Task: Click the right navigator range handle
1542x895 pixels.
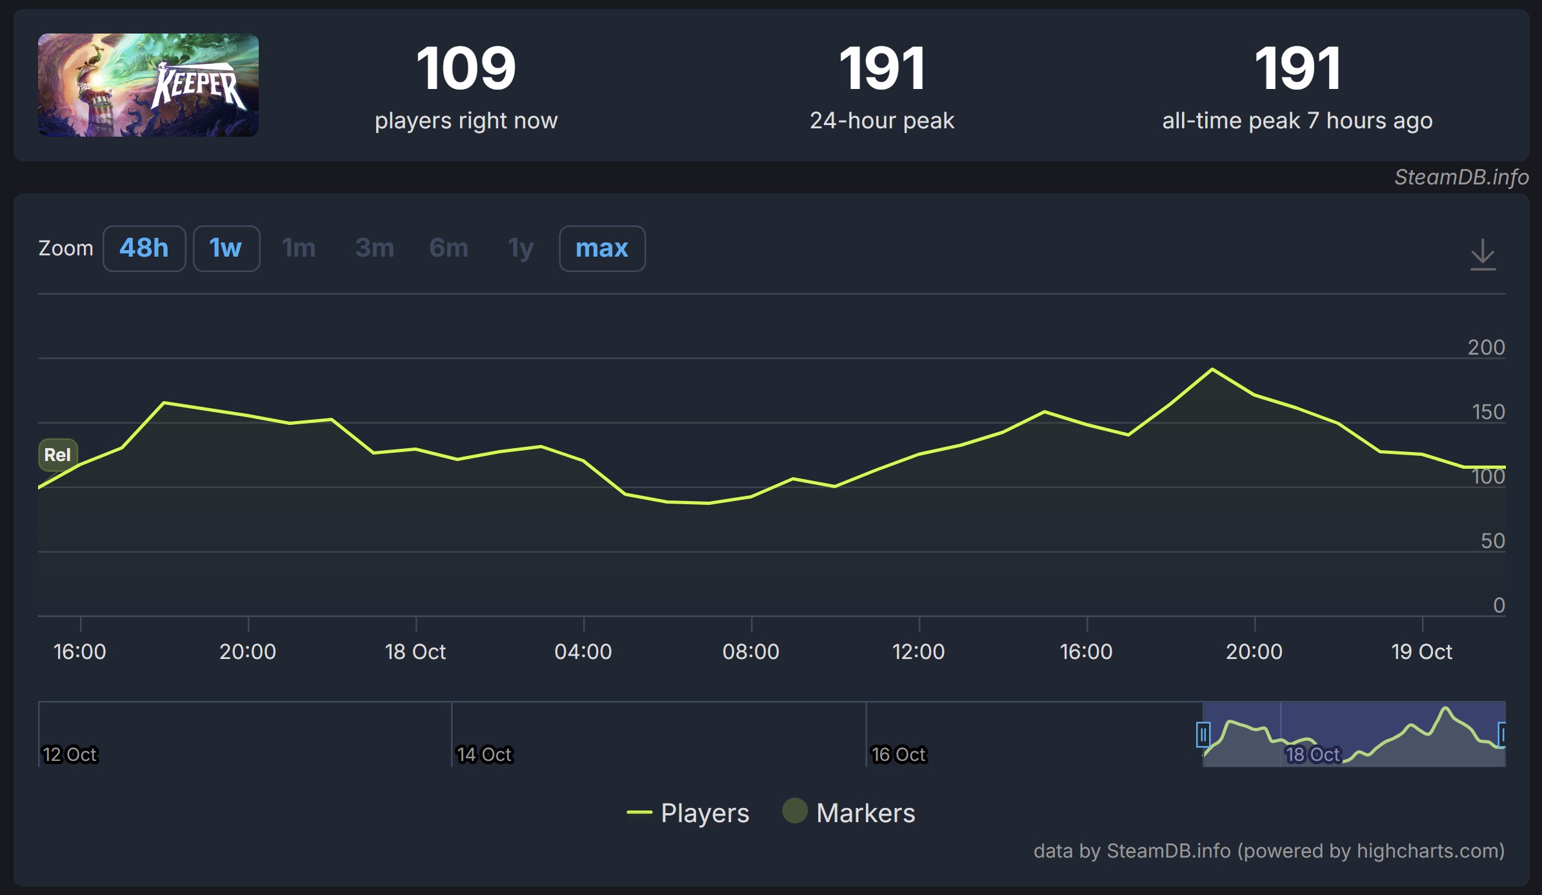Action: 1502,734
